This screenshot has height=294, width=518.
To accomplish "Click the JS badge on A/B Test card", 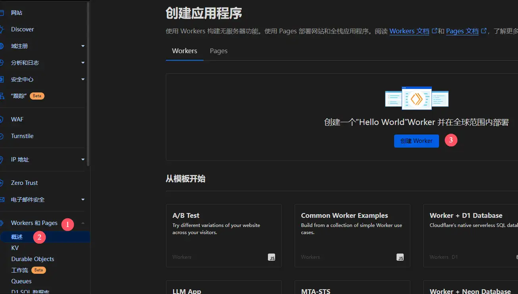I will tap(272, 257).
